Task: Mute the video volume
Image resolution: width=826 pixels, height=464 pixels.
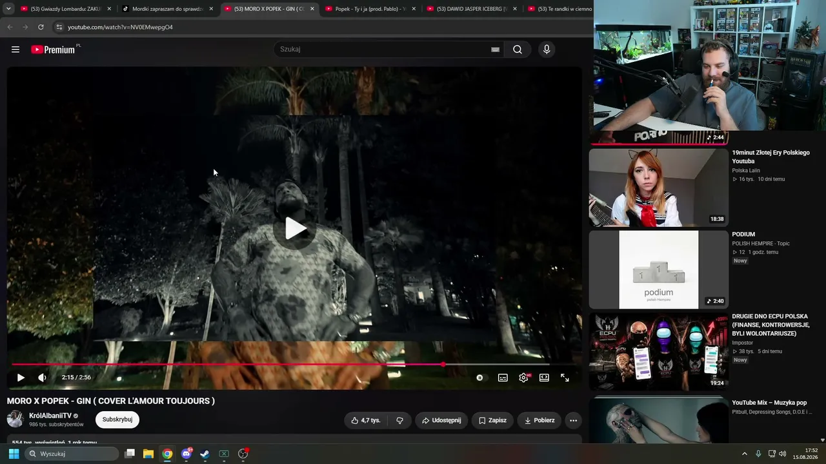Action: (x=42, y=378)
